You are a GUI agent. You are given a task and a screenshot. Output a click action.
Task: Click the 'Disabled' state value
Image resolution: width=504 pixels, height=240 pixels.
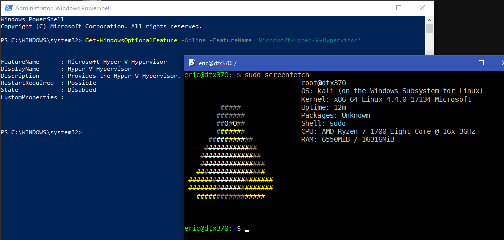[x=82, y=90]
